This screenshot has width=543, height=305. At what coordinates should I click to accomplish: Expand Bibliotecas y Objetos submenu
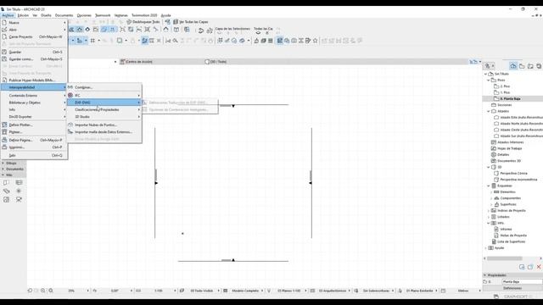coord(34,103)
